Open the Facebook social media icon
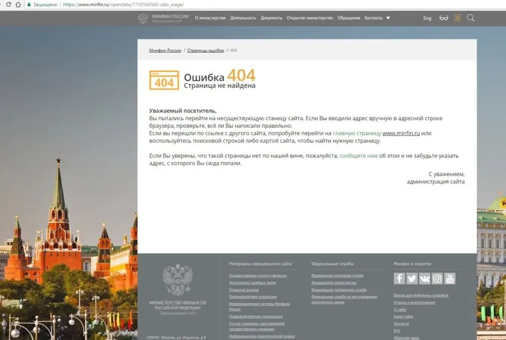Screen dimensions: 506x340 point(399,279)
